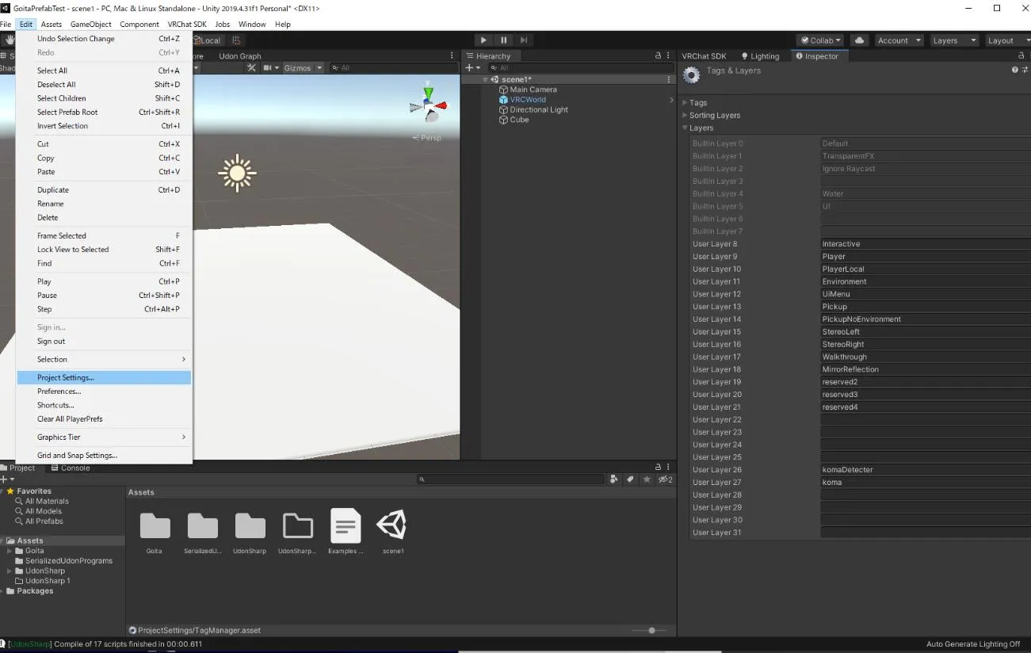Screen dimensions: 1031x653
Task: Open the VRChat SDK tab
Action: coord(704,56)
